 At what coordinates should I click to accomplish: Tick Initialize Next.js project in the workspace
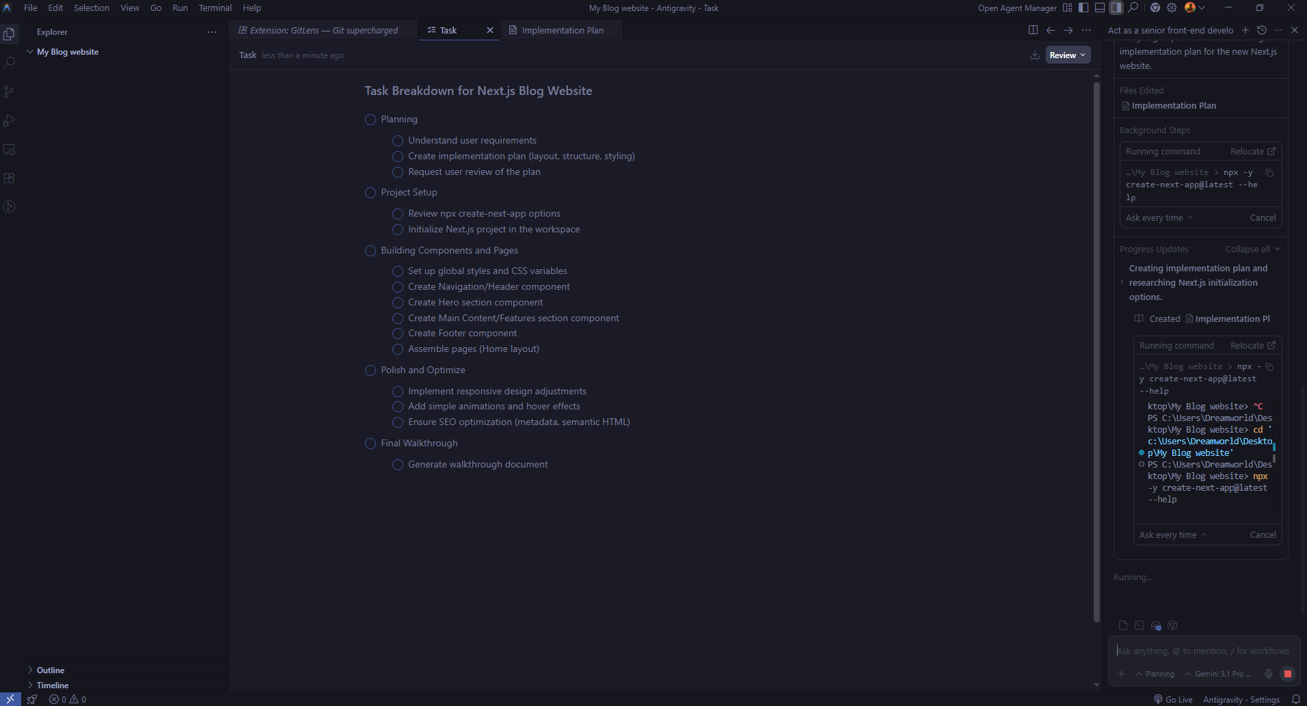point(398,230)
